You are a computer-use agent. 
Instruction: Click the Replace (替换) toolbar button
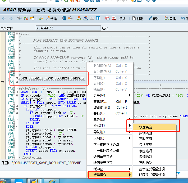(170, 19)
